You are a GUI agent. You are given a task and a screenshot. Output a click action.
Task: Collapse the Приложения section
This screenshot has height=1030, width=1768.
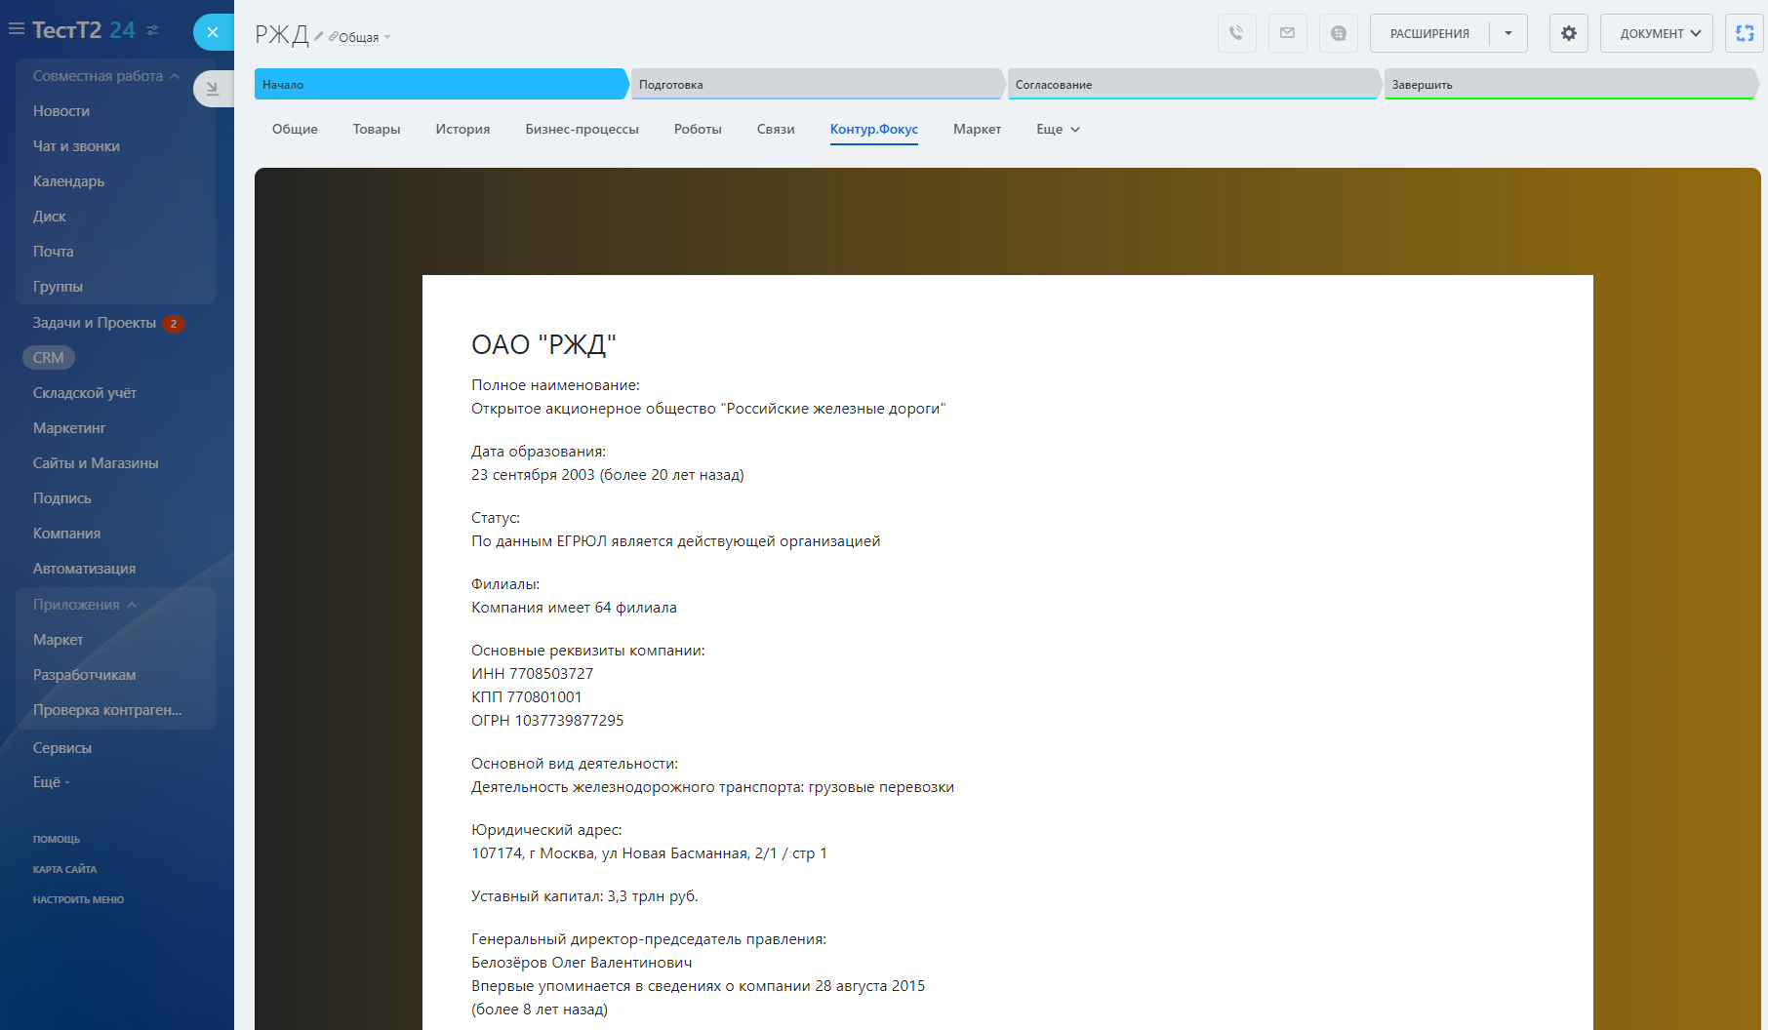click(x=85, y=605)
